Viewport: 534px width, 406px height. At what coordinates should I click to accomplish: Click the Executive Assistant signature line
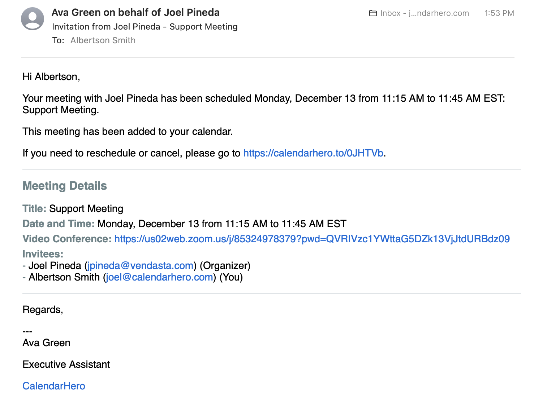click(66, 365)
